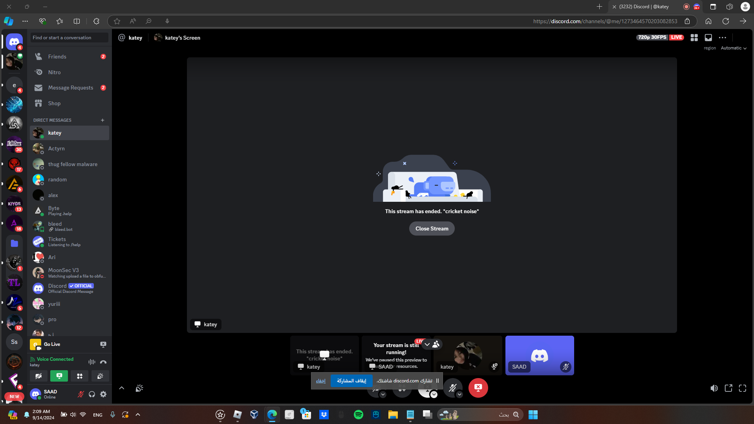The width and height of the screenshot is (754, 424).
Task: Hide participants with chevron on stream tile
Action: 427,344
